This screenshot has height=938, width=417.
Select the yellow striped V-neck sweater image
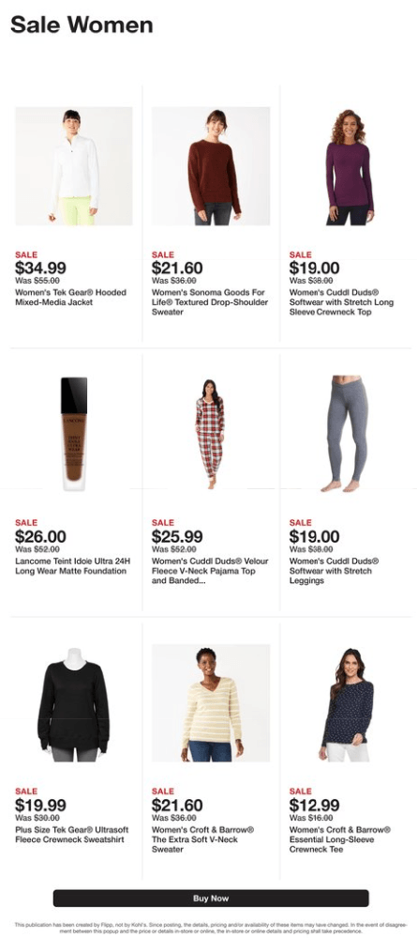(x=210, y=703)
